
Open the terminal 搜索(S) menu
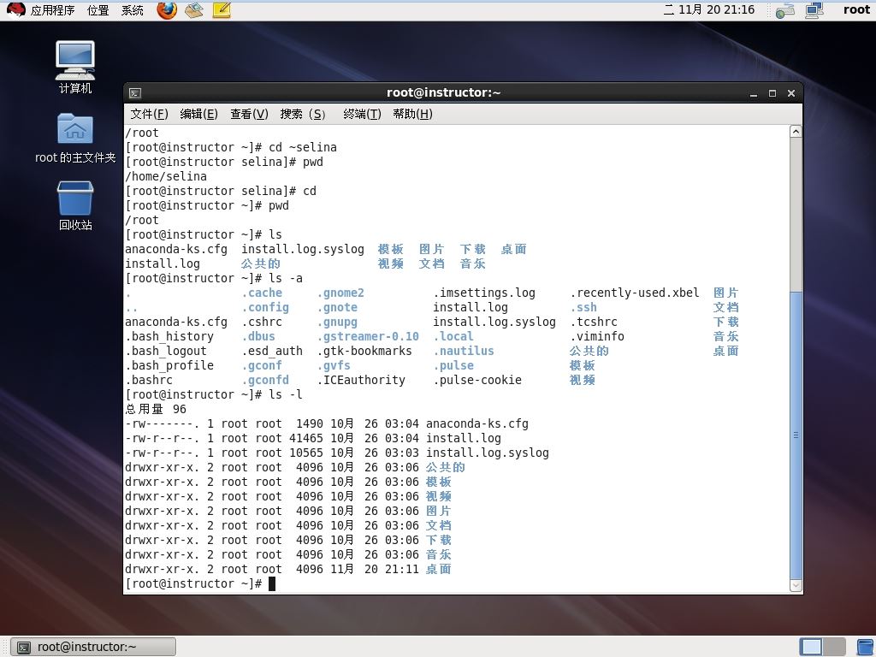click(303, 114)
